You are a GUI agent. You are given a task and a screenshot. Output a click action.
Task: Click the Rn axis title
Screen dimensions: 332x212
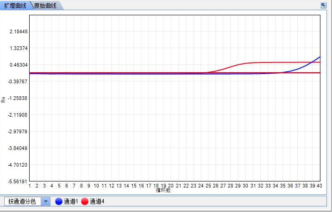(3, 100)
